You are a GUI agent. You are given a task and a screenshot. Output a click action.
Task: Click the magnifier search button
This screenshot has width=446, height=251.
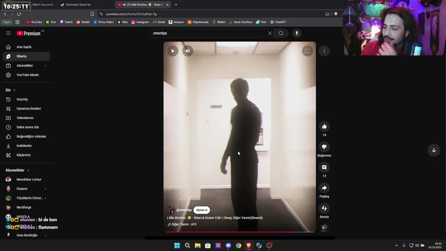click(281, 33)
